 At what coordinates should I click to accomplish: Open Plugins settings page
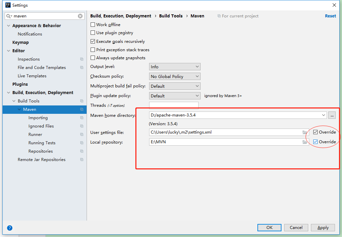(20, 84)
